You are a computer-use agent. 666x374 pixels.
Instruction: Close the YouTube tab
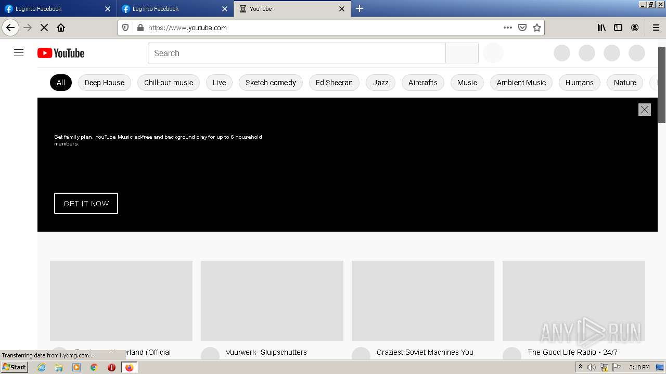coord(342,9)
